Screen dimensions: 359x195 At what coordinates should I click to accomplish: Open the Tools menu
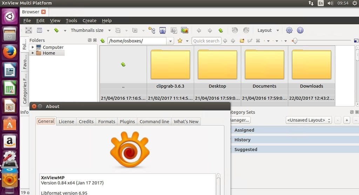(72, 21)
